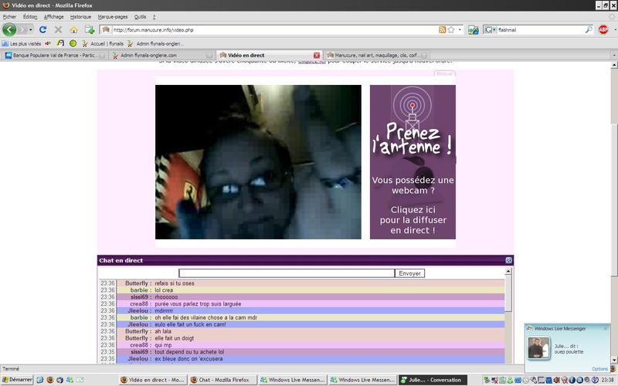Screen dimensions: 618x386
Task: Open Options in Messenger notification
Action: (x=599, y=368)
